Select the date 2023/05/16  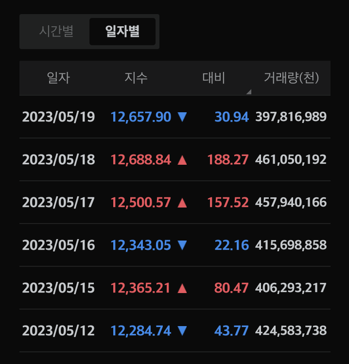point(58,245)
